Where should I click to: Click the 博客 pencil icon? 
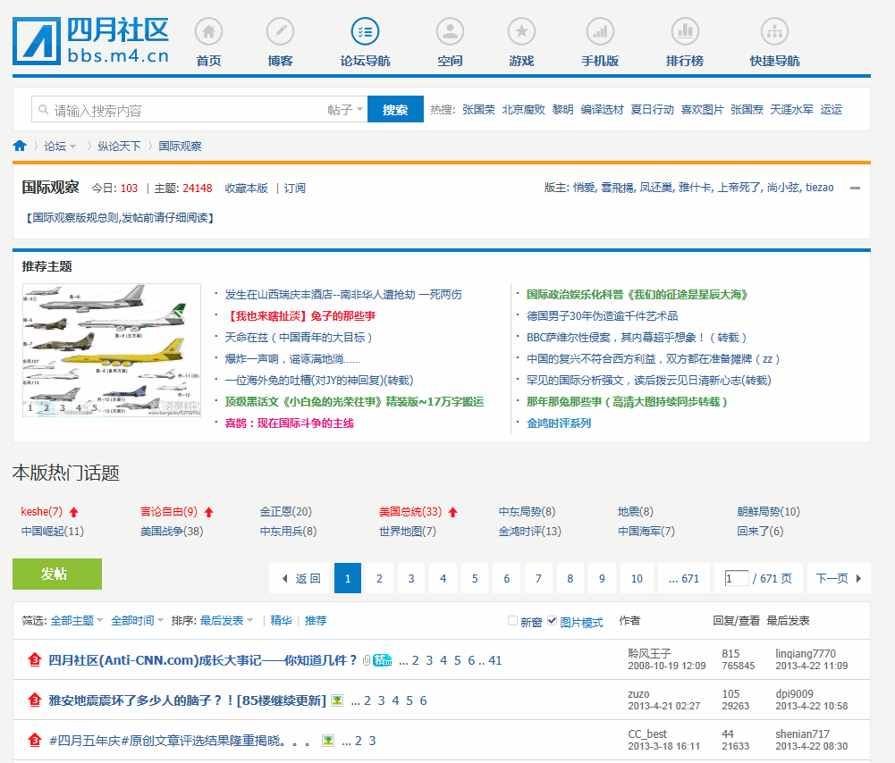[280, 32]
